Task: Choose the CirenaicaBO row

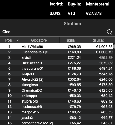Action: point(56,90)
